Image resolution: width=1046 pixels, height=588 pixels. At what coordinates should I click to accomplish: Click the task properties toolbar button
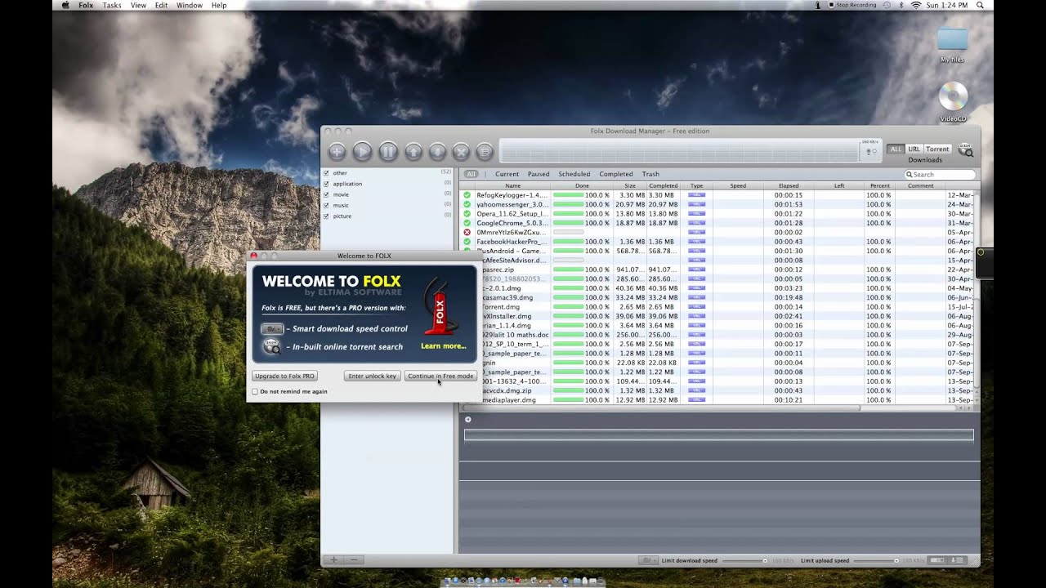click(x=485, y=151)
